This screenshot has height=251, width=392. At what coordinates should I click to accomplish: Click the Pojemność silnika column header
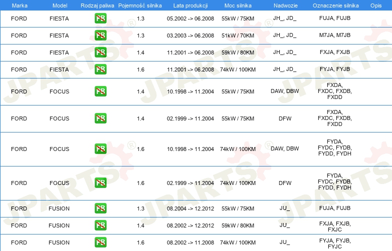140,5
